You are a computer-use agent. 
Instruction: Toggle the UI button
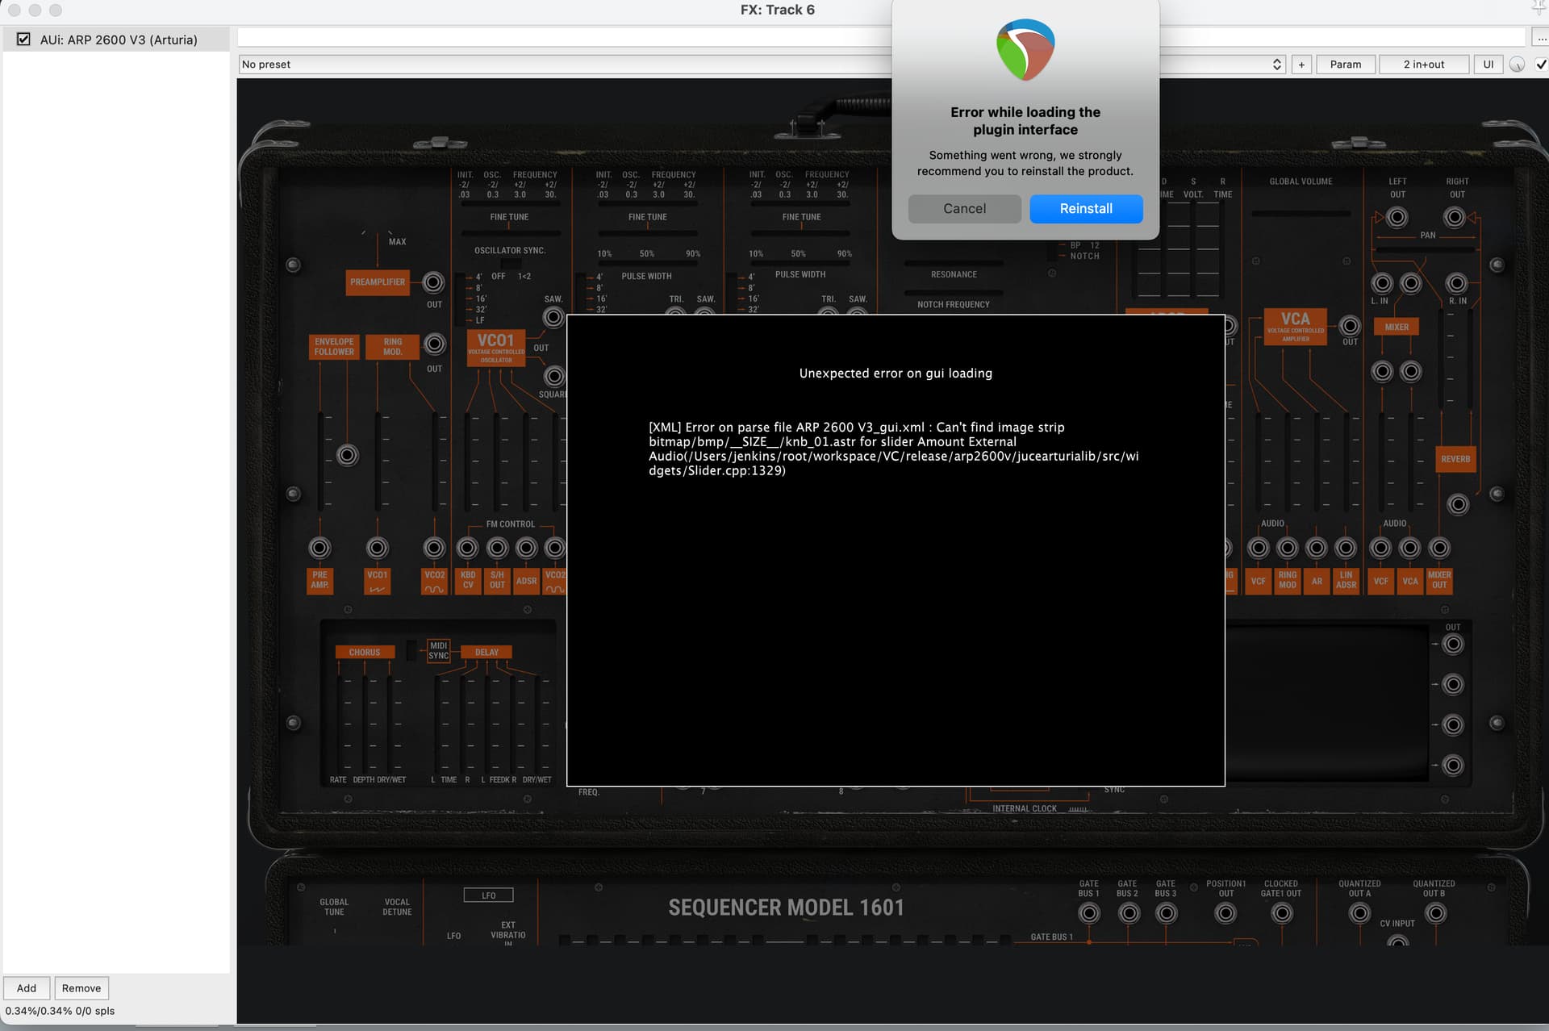click(1488, 65)
